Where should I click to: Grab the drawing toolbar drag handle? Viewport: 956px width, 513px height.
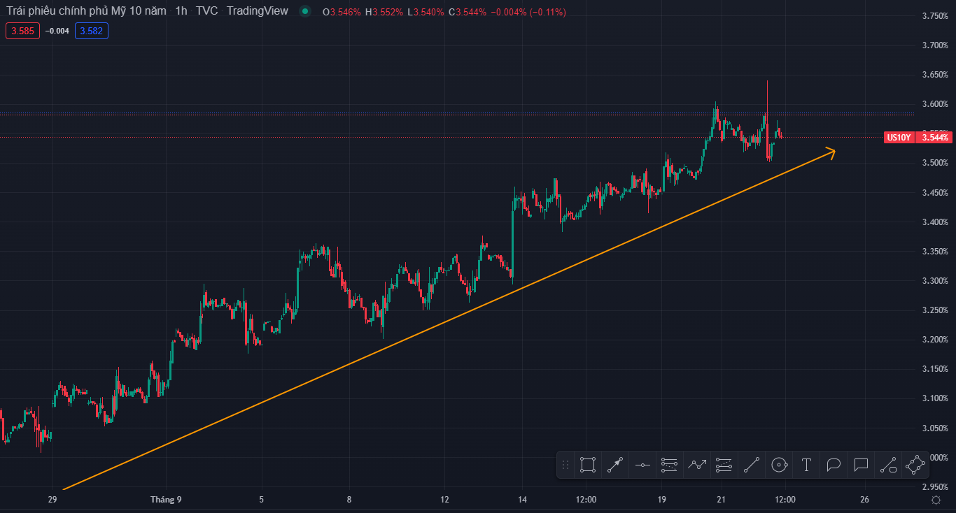(565, 465)
